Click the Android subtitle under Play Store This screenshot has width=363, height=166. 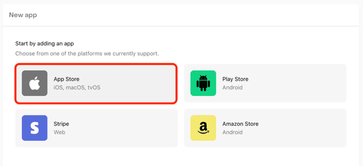(232, 88)
